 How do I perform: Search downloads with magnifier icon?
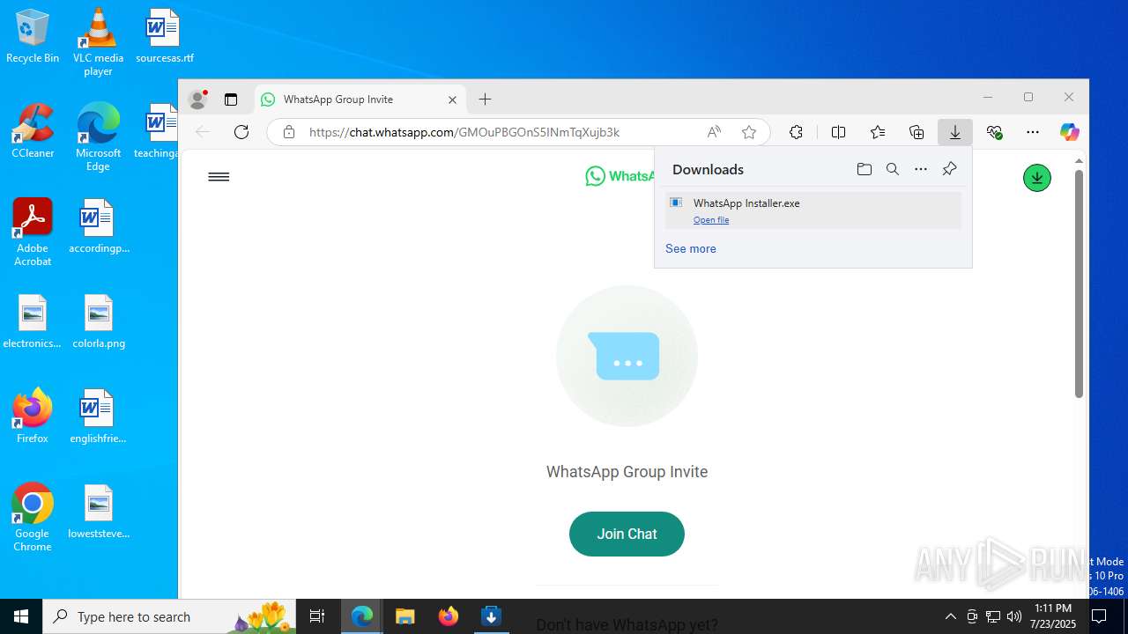tap(893, 169)
